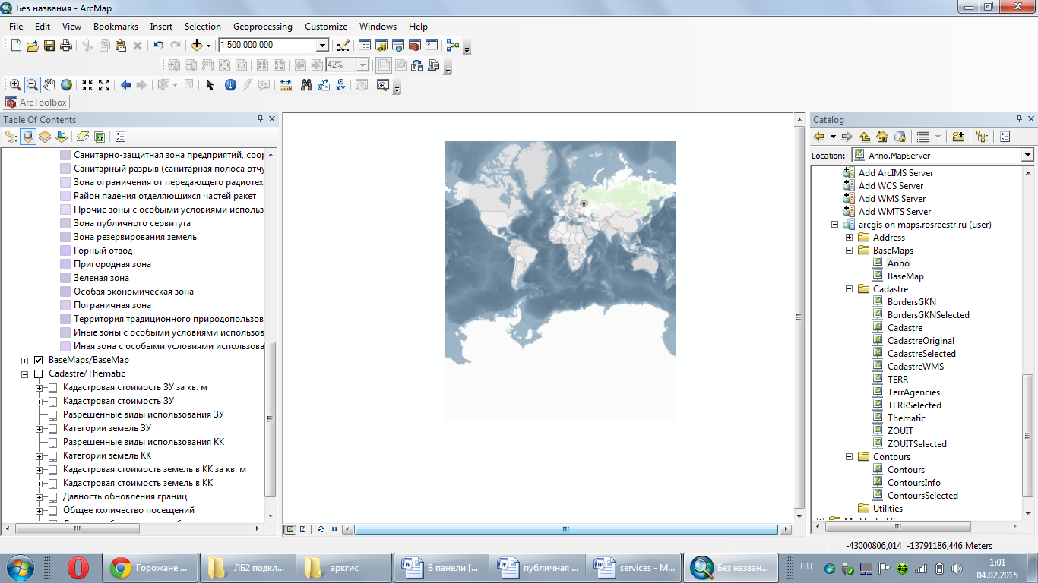The width and height of the screenshot is (1038, 583).
Task: Open the Selection menu
Action: (x=203, y=26)
